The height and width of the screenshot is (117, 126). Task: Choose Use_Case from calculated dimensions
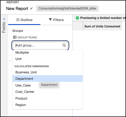click(x=48, y=85)
